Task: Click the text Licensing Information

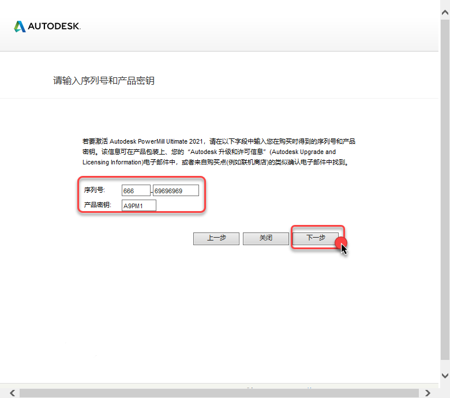Action: [x=112, y=163]
